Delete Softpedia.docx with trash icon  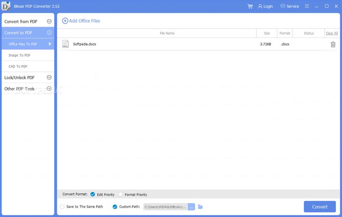coord(333,44)
